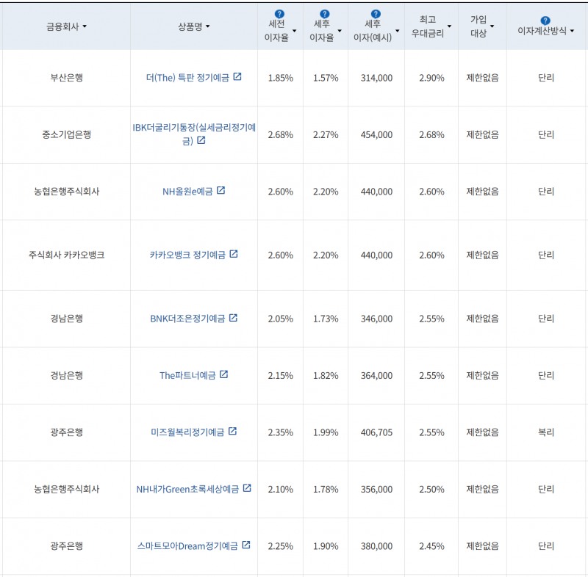The width and height of the screenshot is (588, 577).
Task: Open the NH내가Green초록세상예금 product link
Action: tap(188, 489)
